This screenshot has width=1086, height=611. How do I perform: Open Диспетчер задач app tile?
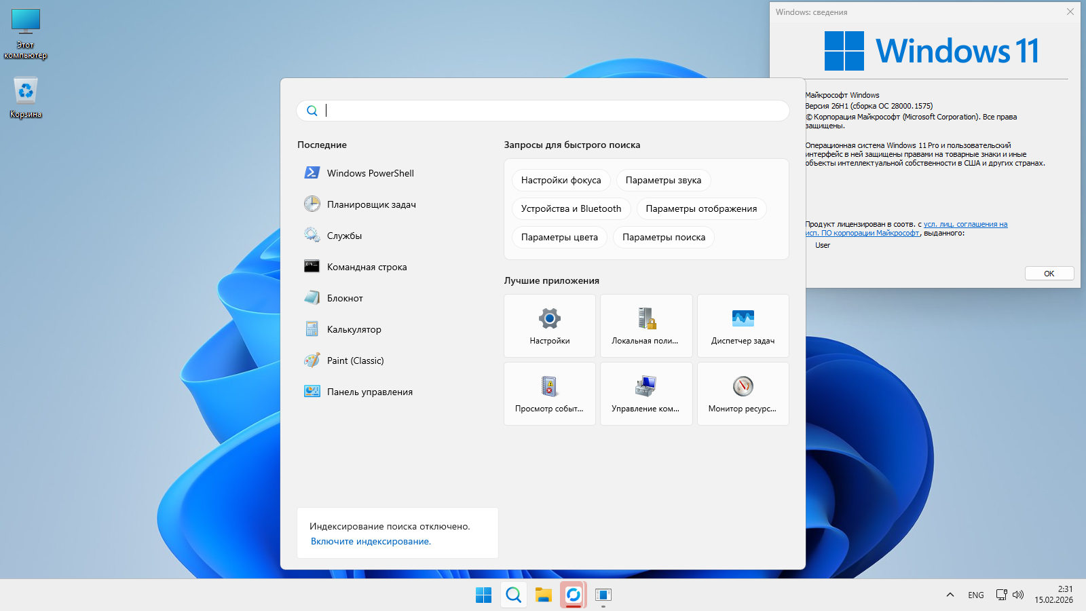coord(743,326)
